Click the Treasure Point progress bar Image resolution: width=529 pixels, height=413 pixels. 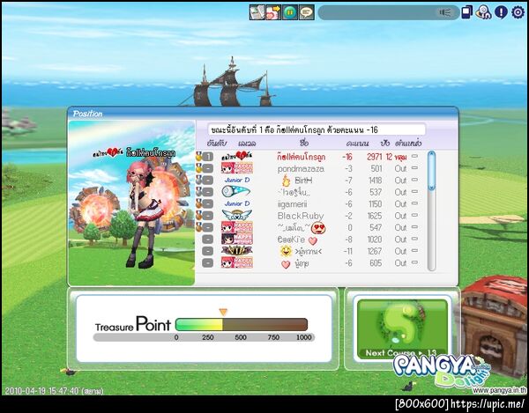point(242,324)
